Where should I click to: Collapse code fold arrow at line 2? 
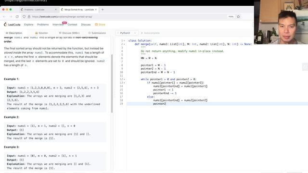pyautogui.click(x=124, y=44)
